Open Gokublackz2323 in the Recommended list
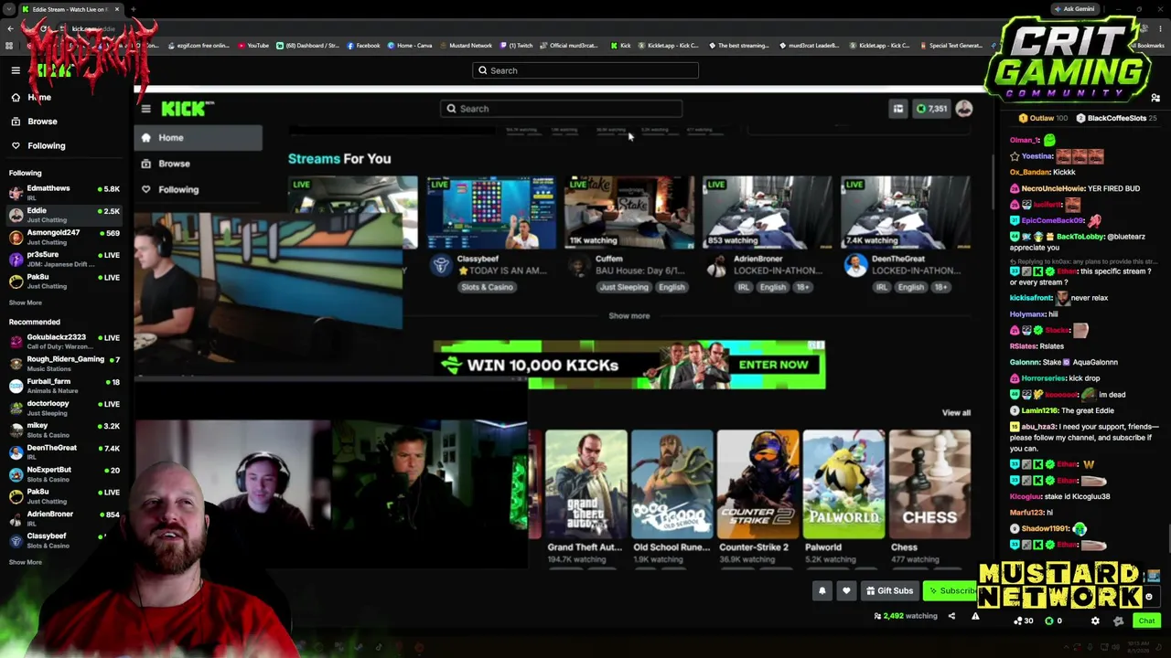 coord(64,341)
